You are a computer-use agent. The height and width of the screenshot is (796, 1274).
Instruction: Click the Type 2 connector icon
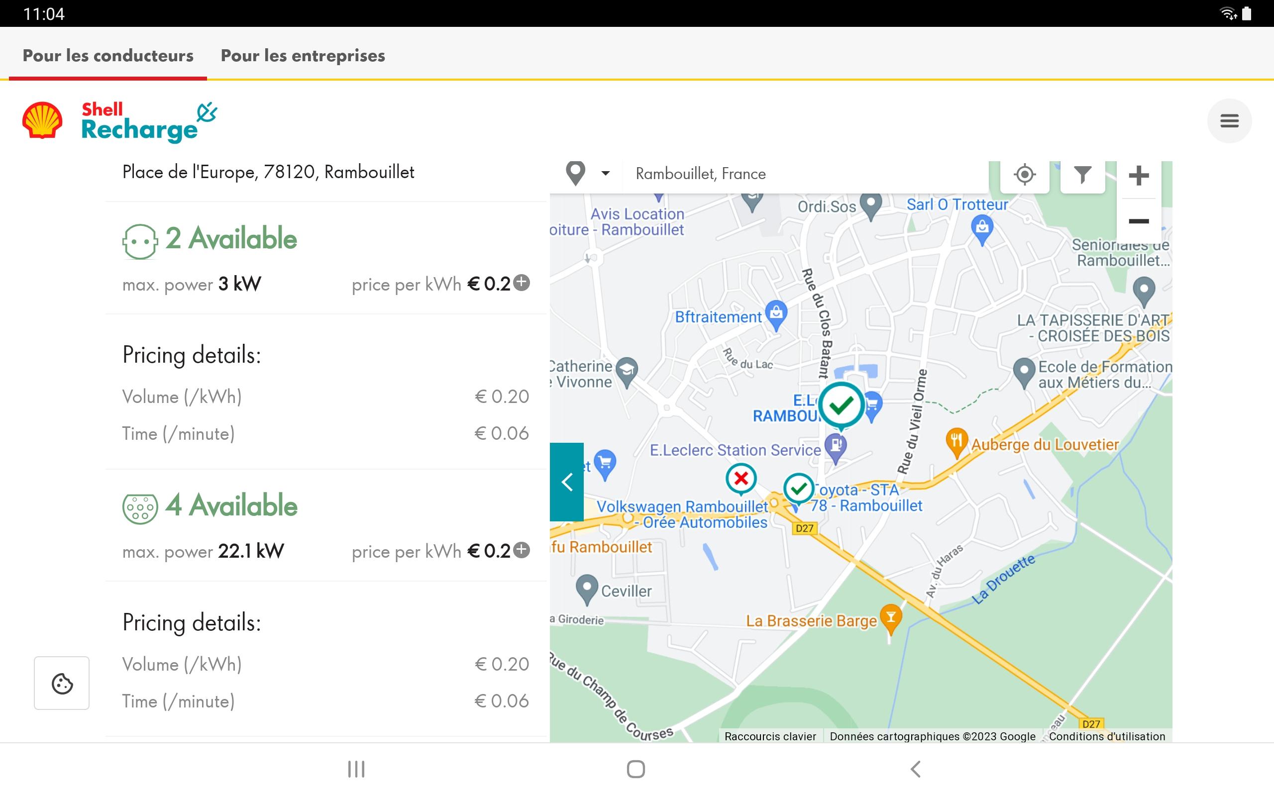[140, 508]
